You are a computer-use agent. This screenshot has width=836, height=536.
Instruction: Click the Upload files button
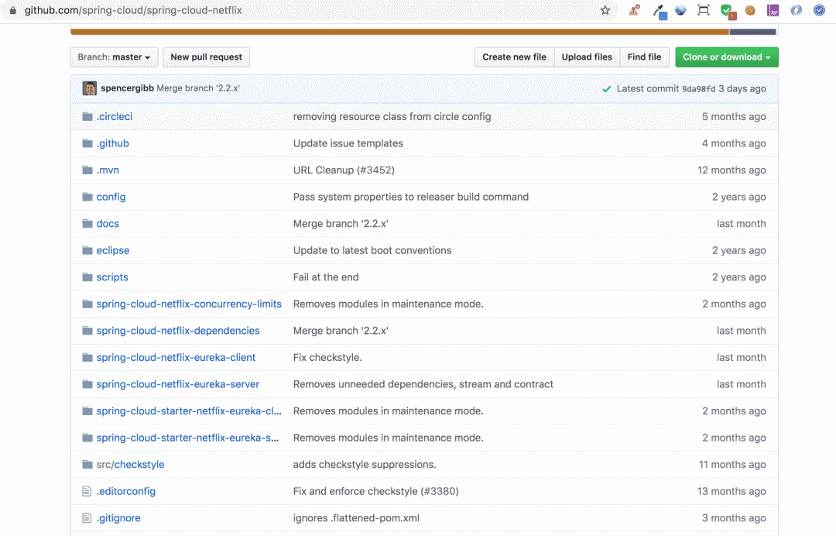pos(587,57)
